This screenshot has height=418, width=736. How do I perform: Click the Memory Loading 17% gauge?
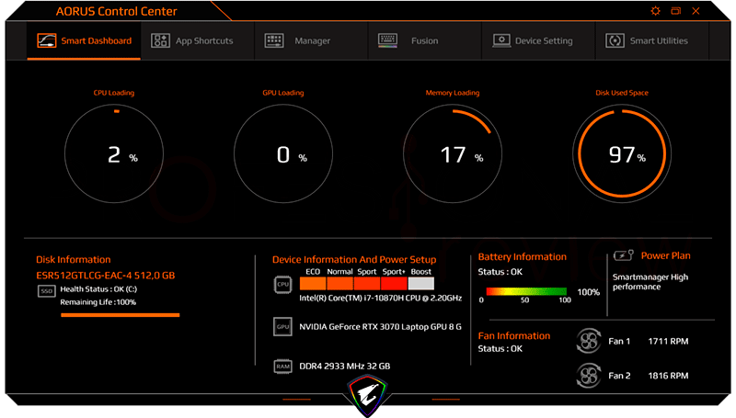click(x=453, y=153)
